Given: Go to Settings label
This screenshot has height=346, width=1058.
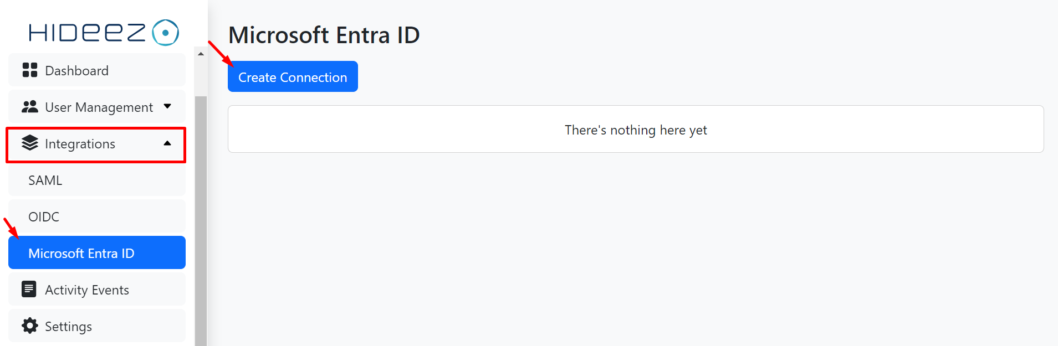Looking at the screenshot, I should coord(69,327).
